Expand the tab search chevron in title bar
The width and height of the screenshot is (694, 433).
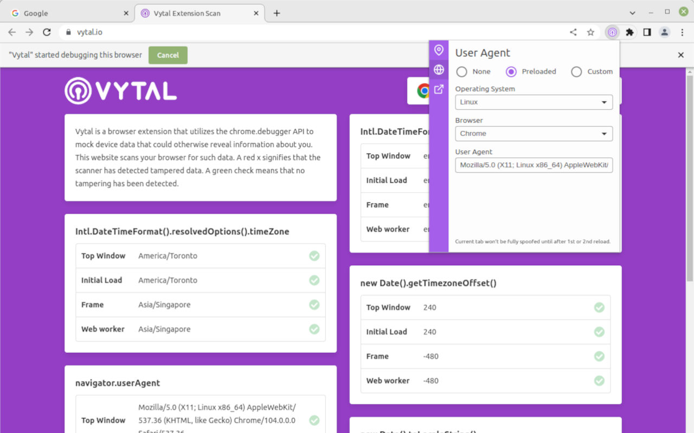[x=632, y=13]
